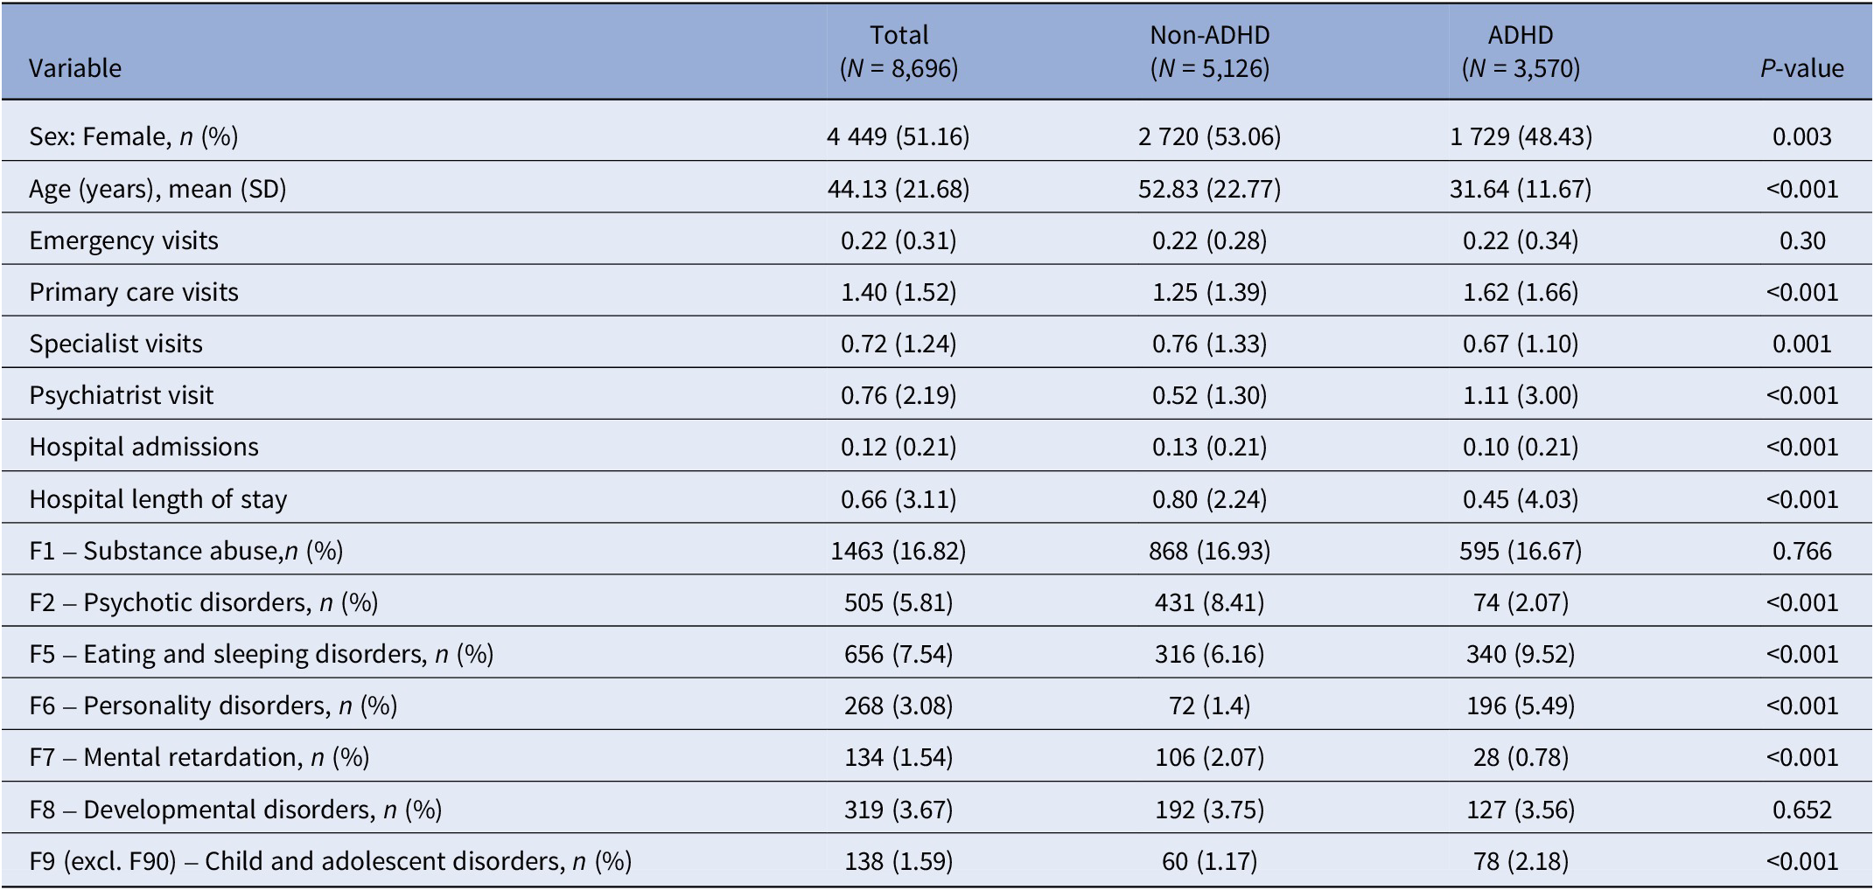
Task: Click the Primary care visits label
Action: [133, 292]
